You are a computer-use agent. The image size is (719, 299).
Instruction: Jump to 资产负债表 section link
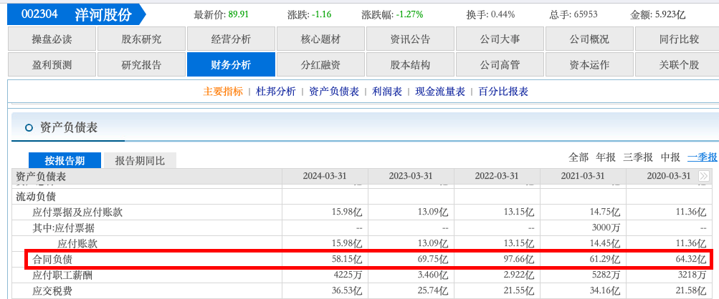pyautogui.click(x=334, y=92)
